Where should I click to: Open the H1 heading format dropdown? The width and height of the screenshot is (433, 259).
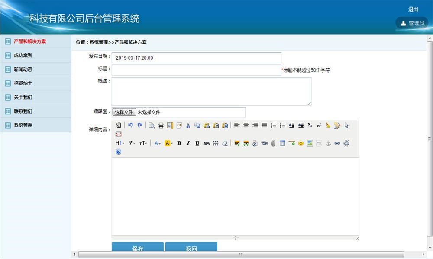point(120,143)
